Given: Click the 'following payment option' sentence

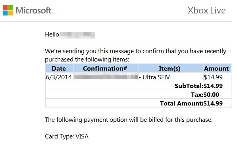Looking at the screenshot, I should tap(129, 120).
